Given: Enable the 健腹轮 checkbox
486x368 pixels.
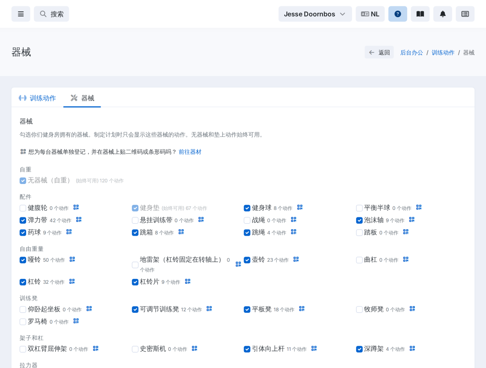Looking at the screenshot, I should (23, 208).
